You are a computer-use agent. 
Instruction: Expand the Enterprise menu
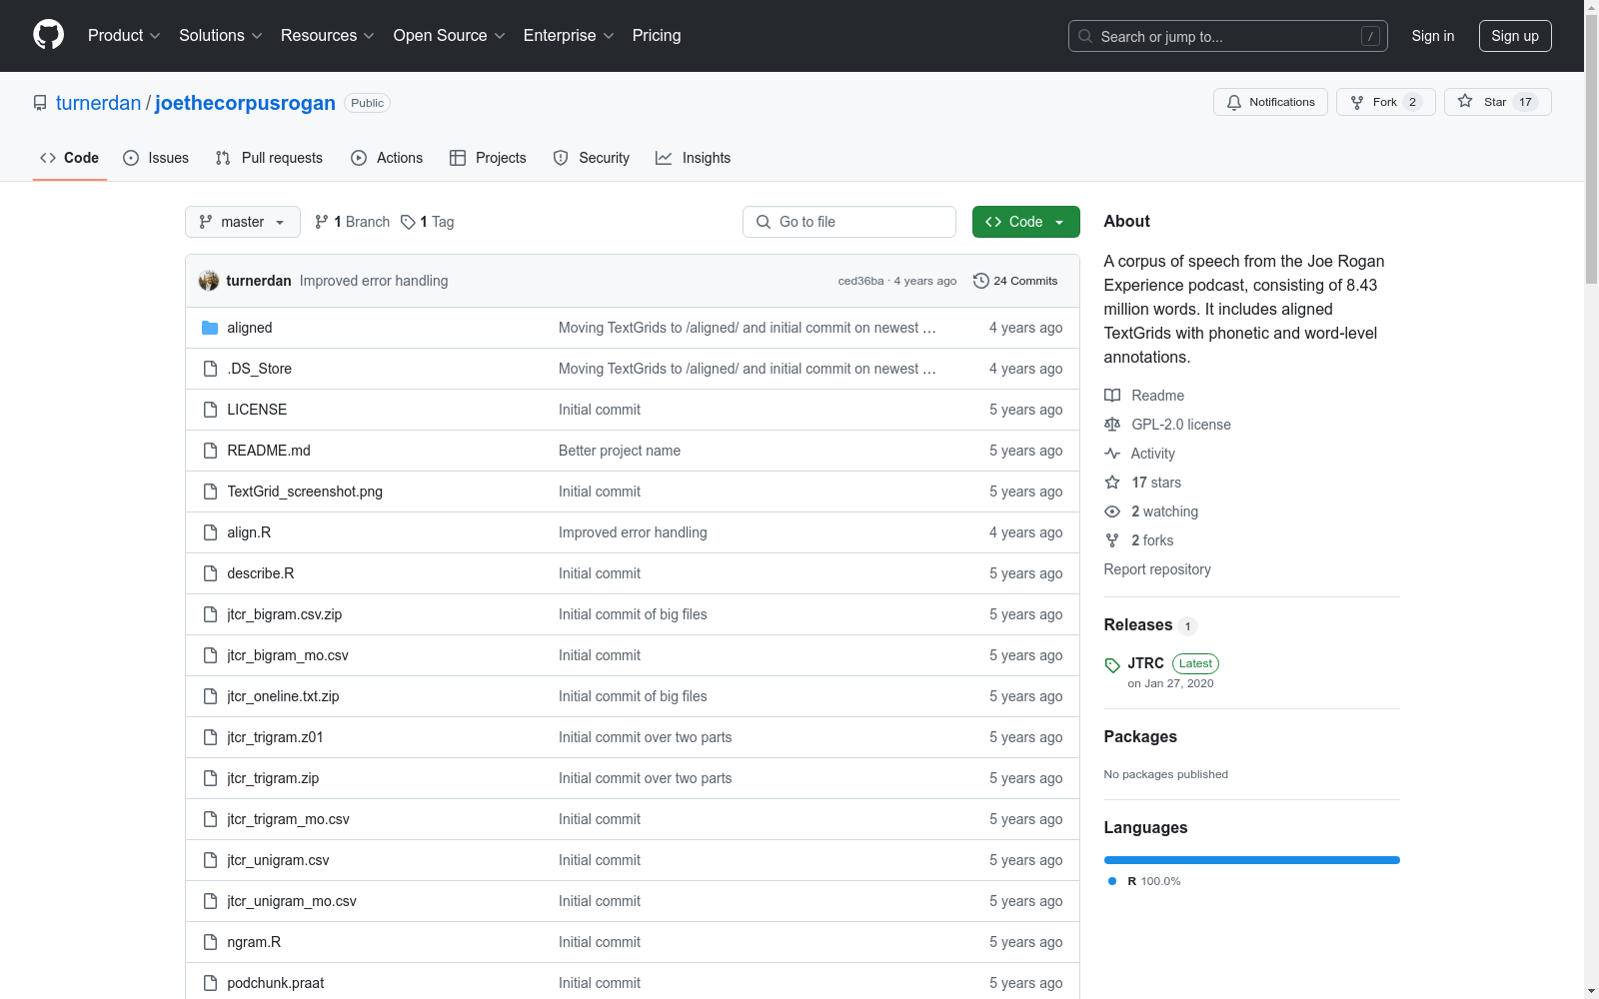(569, 36)
